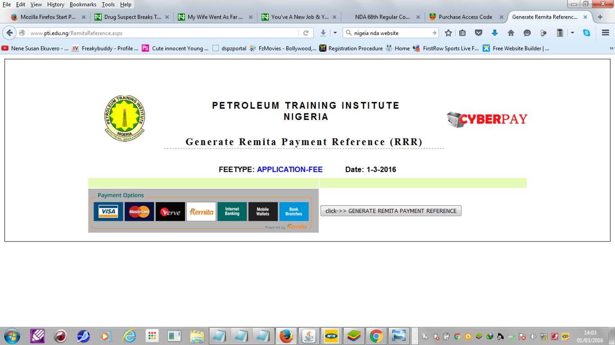Screen dimensions: 615x345
Task: Launch Google Chrome from the taskbar
Action: point(376,336)
